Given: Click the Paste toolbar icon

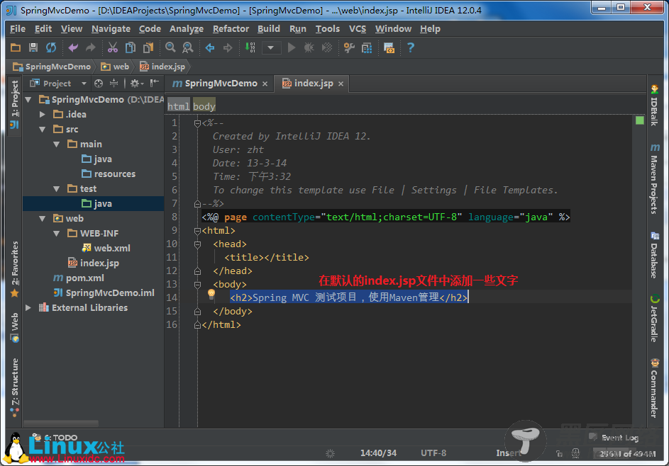Looking at the screenshot, I should coord(148,47).
